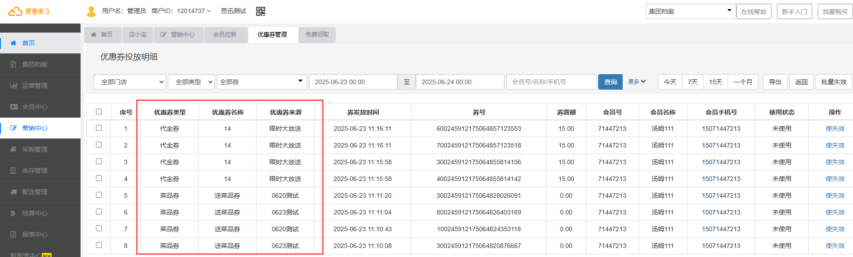
Task: Open the 全部类型 type dropdown
Action: pyautogui.click(x=191, y=82)
